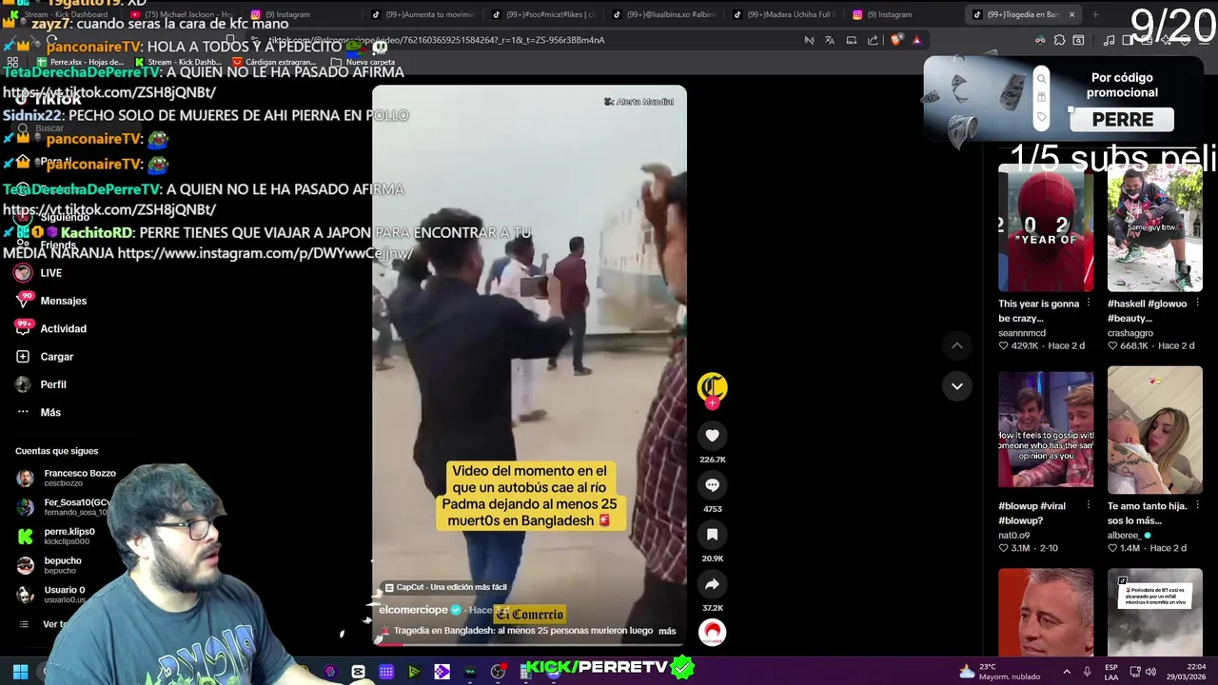The width and height of the screenshot is (1218, 685).
Task: Open the 'Nueva carpeta' bookmarks folder
Action: [363, 62]
